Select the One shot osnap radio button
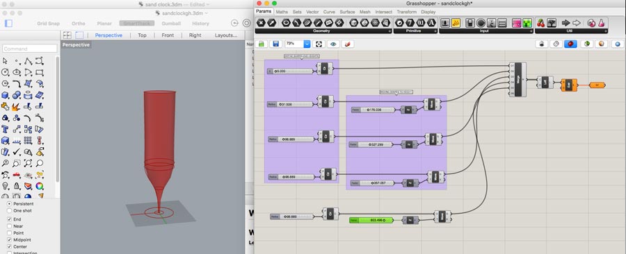This screenshot has width=626, height=254. [x=10, y=210]
